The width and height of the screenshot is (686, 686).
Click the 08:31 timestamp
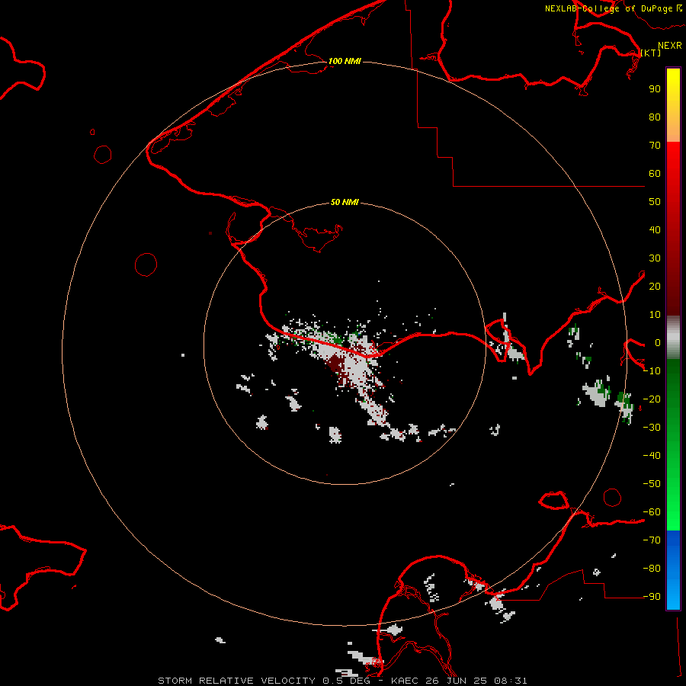click(x=511, y=681)
